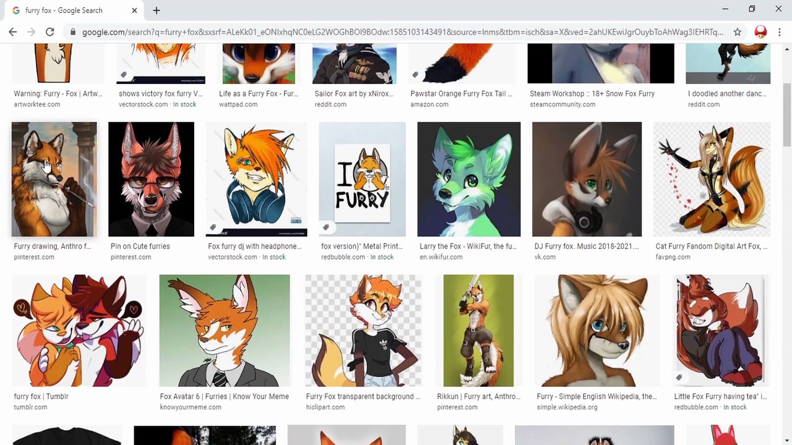Click the 'Life as a Furry Fox' wattpad caption

(x=258, y=93)
